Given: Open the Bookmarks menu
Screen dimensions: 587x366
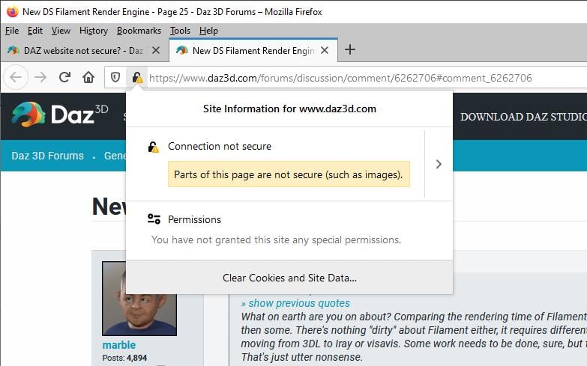Looking at the screenshot, I should coord(139,31).
